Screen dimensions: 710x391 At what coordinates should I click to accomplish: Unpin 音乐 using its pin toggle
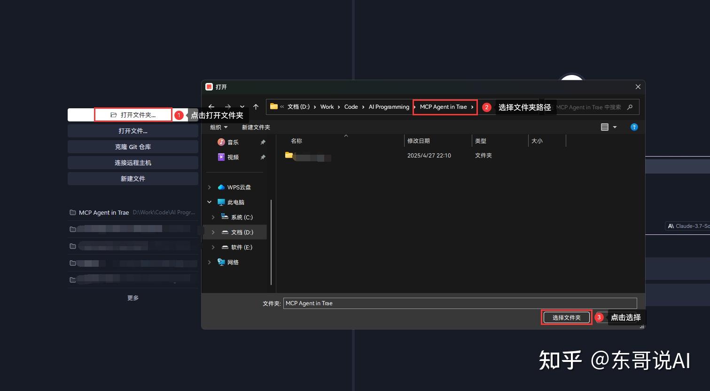[x=263, y=142]
